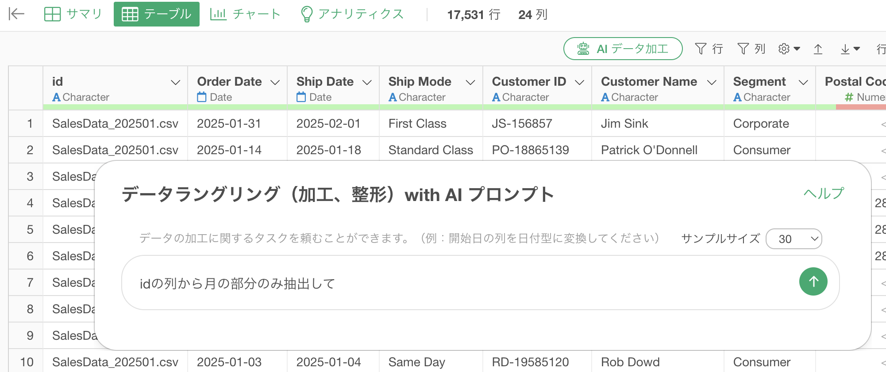
Task: Click the download arrow icon
Action: coord(849,49)
